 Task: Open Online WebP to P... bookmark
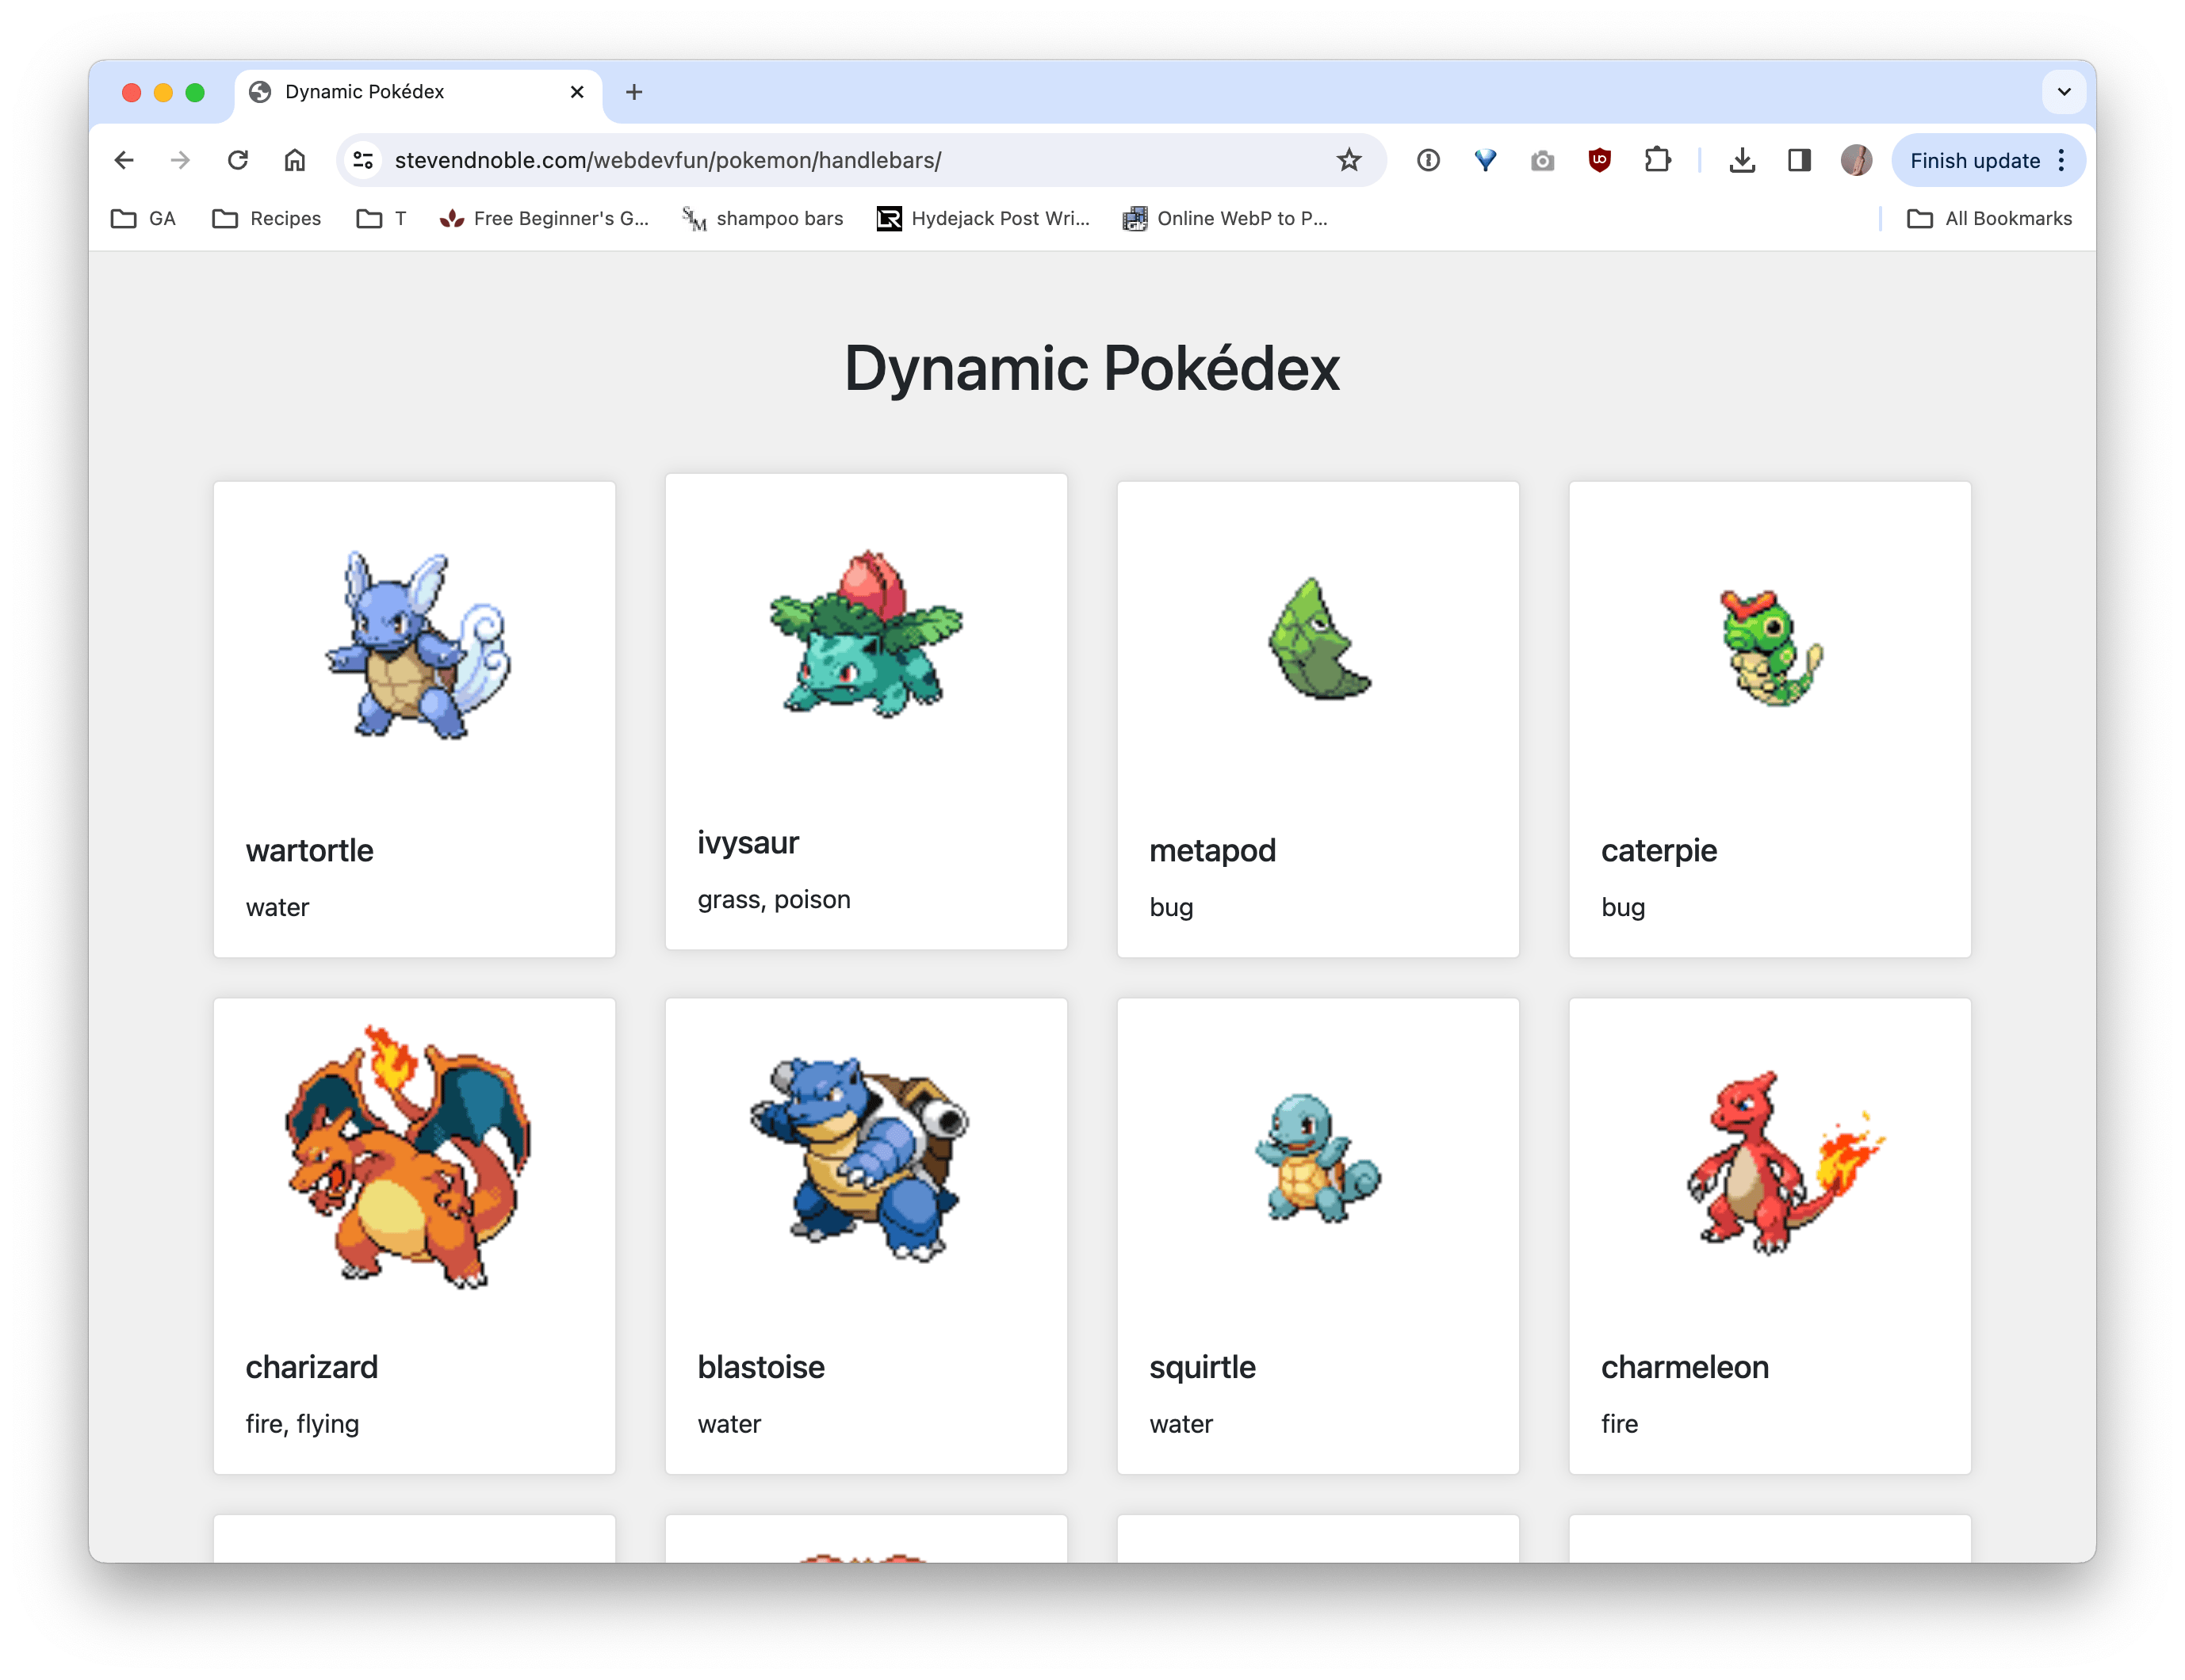pos(1226,218)
